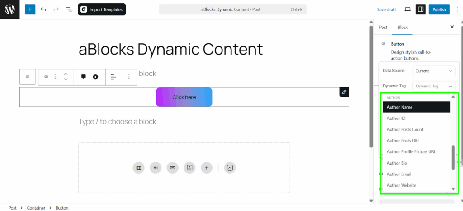Click the Button block icon in sidebar
Viewport: 463px width, 211px height.
click(x=383, y=44)
